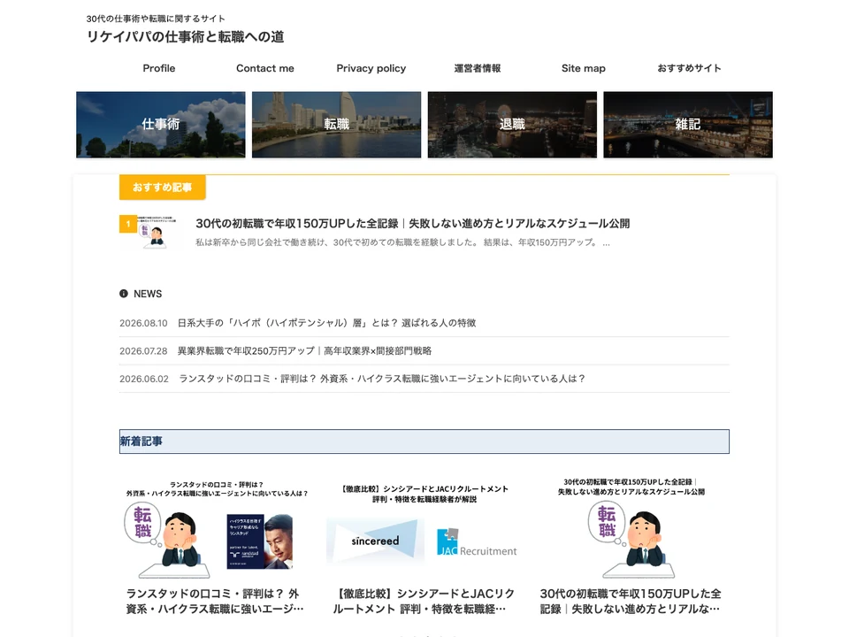Click tagline 30代の仕事術や転職に関するサイト
Screen dimensions: 849x637
pyautogui.click(x=156, y=19)
